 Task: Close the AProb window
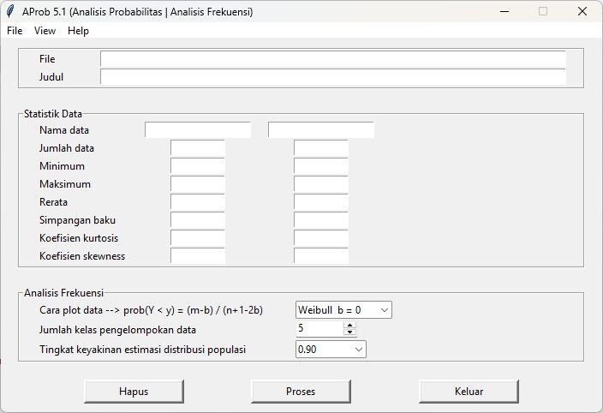(x=582, y=12)
